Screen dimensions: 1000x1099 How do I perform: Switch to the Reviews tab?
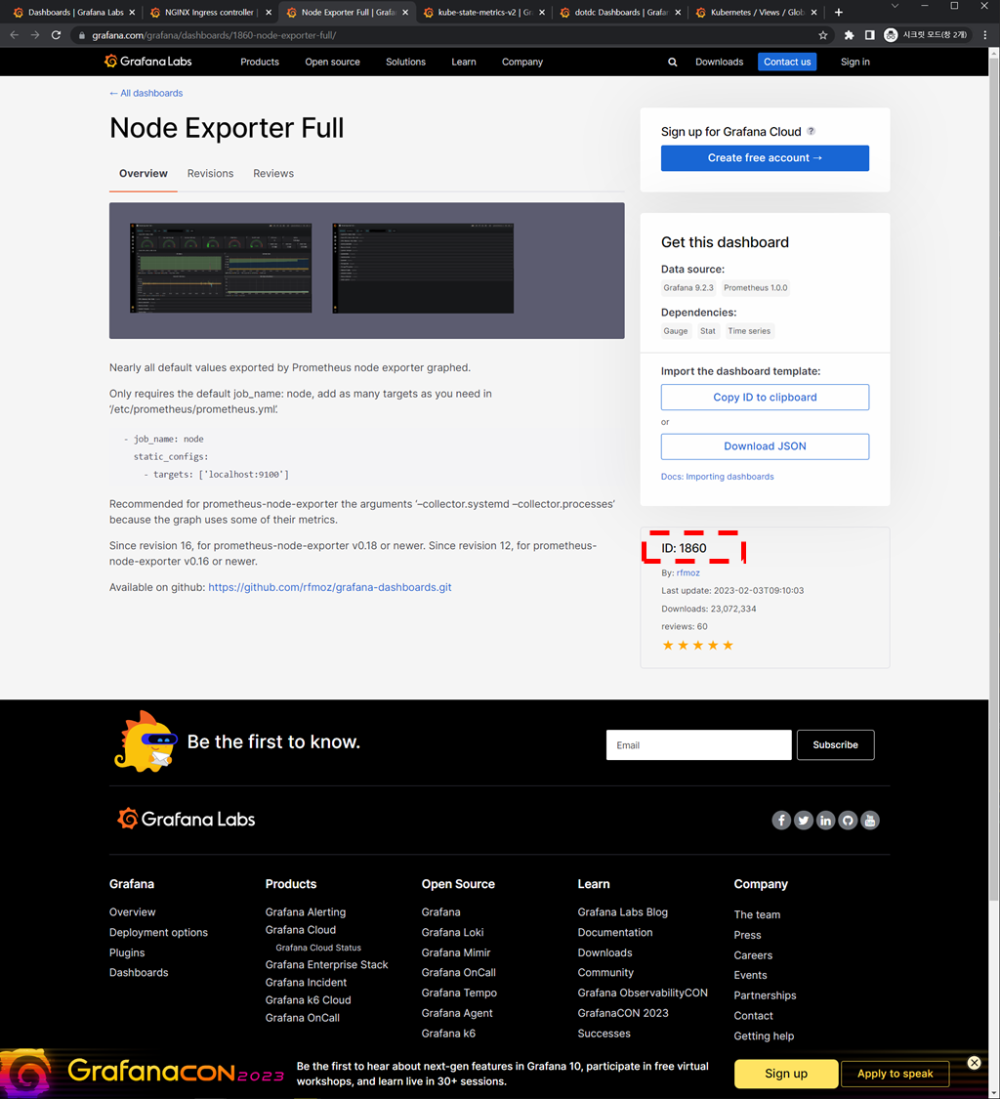pyautogui.click(x=273, y=174)
